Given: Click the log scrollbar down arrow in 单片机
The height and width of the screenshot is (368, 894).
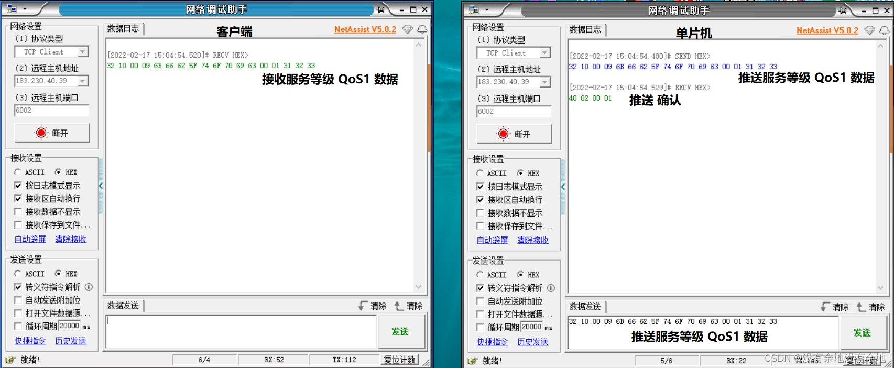Looking at the screenshot, I should tap(880, 288).
